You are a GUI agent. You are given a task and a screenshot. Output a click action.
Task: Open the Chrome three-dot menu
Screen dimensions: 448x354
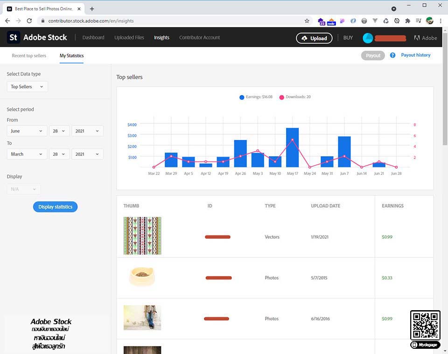tap(441, 21)
